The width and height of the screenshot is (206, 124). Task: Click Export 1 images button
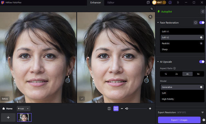[x=179, y=120]
